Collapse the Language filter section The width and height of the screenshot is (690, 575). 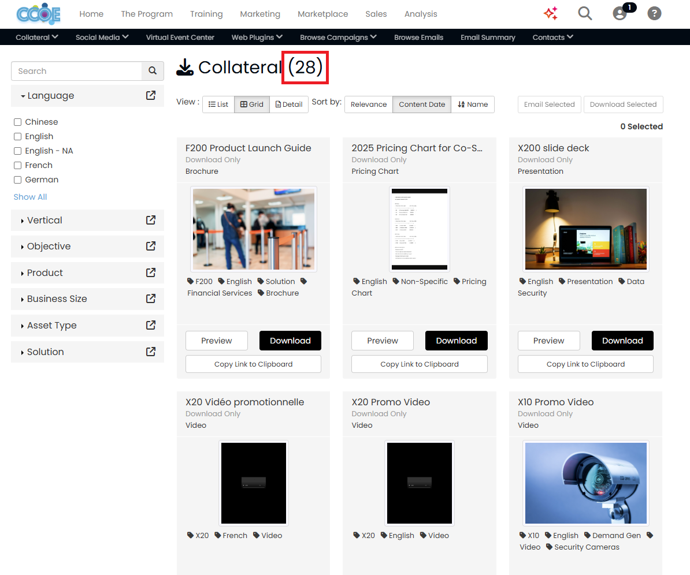[x=47, y=95]
